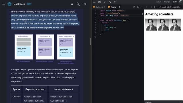Click the unsaved dot on App.js tab
The height and width of the screenshot is (103, 183).
[120, 7]
